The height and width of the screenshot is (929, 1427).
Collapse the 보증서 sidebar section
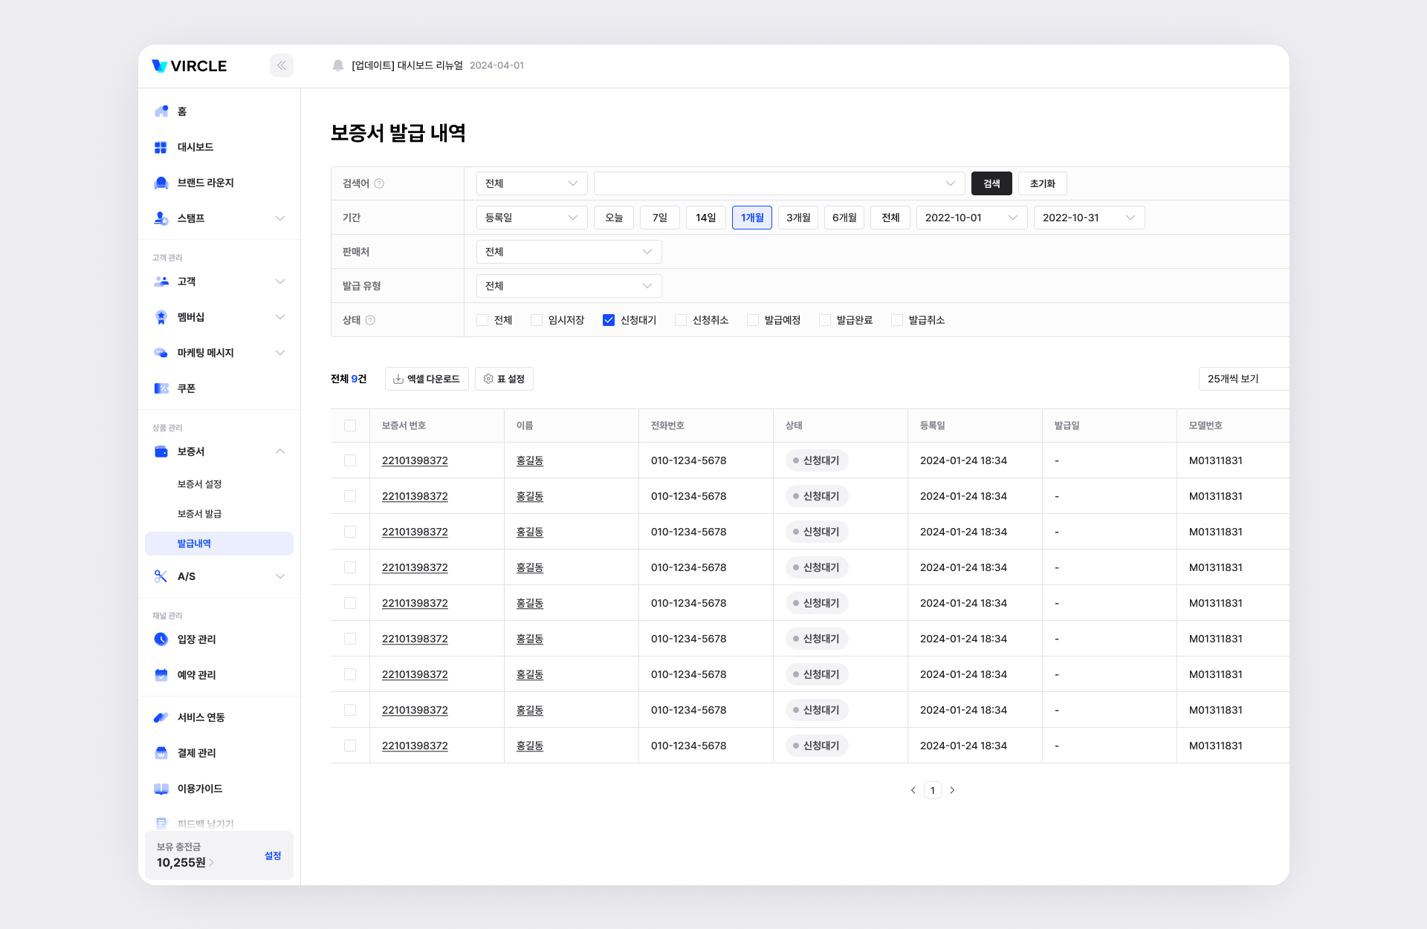click(x=280, y=452)
